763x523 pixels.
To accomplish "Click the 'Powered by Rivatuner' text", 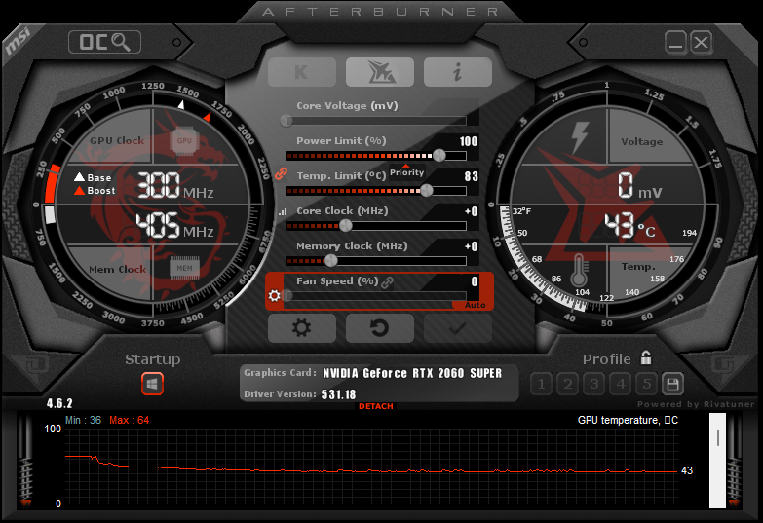I will [696, 404].
